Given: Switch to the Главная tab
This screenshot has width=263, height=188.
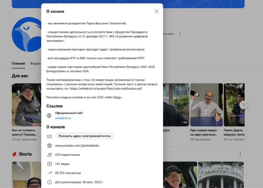Looking at the screenshot, I should [18, 63].
